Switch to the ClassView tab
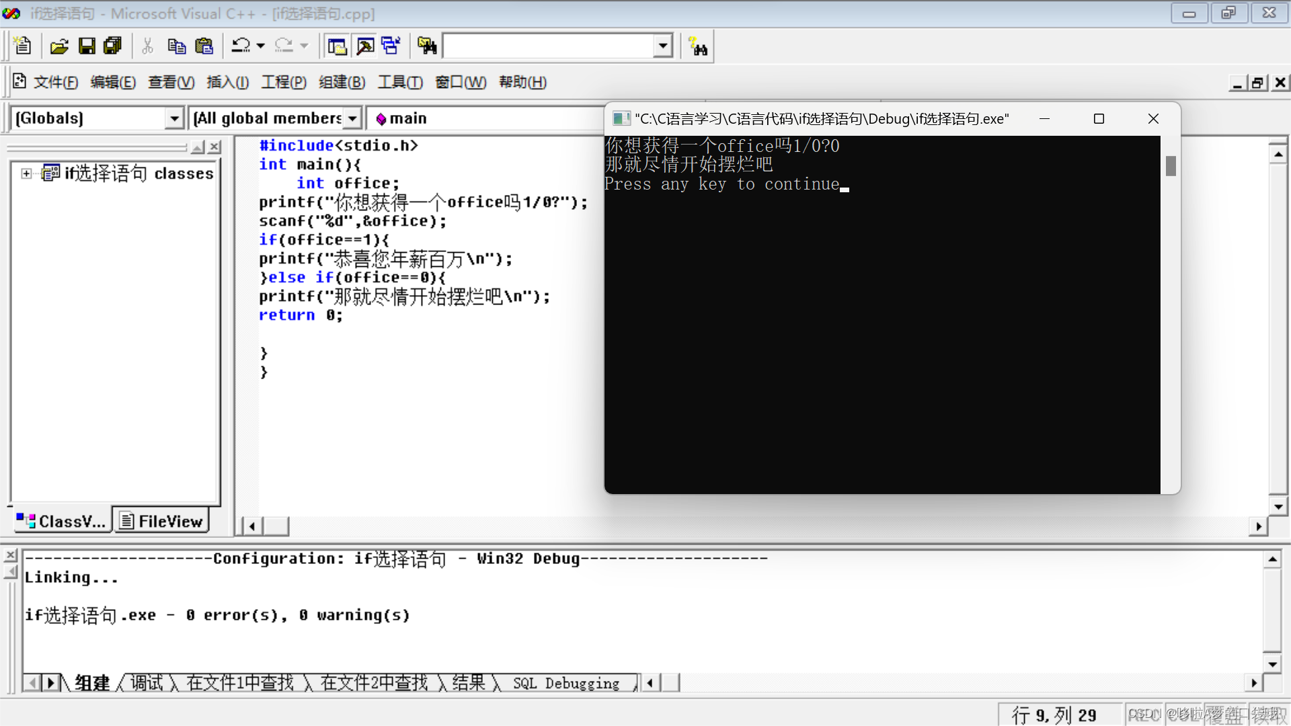The image size is (1291, 726). point(63,521)
